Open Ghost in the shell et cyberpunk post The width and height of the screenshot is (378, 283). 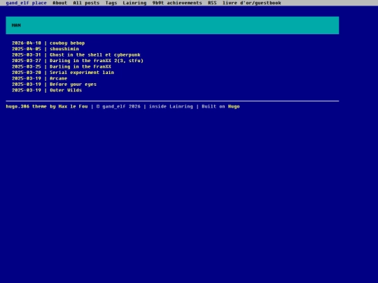click(95, 55)
